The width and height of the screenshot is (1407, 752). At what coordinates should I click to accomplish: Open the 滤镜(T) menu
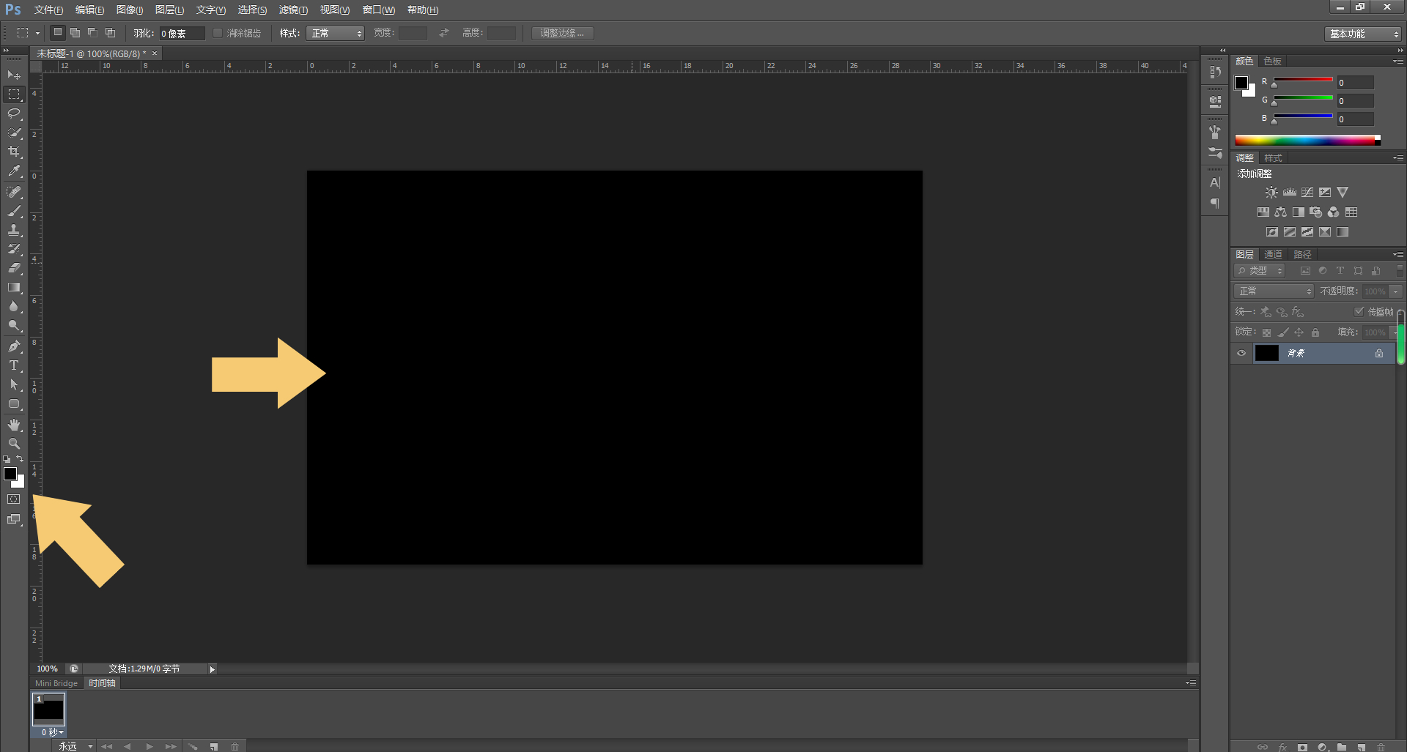293,10
